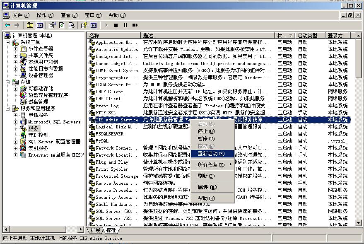Expand the 索引服务 node
The height and width of the screenshot is (244, 364).
point(16,148)
